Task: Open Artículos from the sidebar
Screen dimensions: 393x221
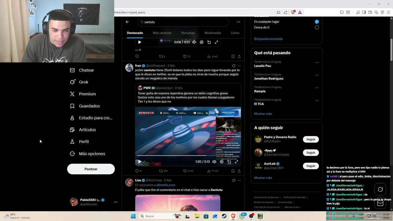Action: coord(83,130)
